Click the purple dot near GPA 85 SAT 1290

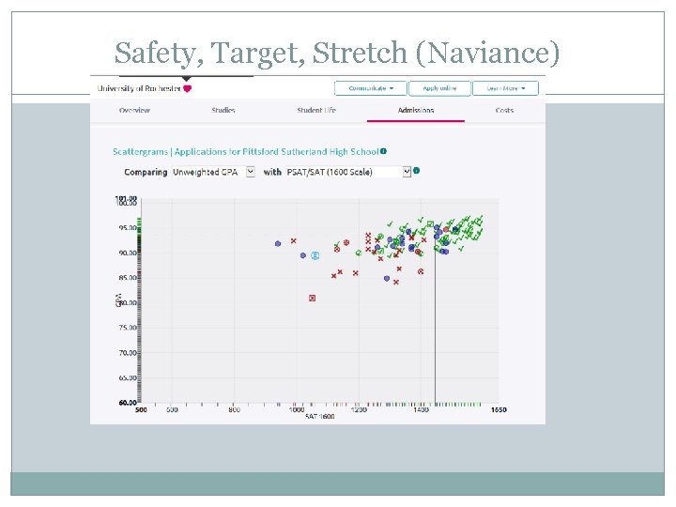(x=387, y=279)
